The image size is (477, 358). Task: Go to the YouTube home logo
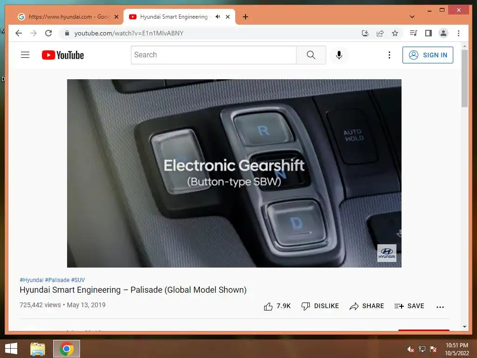(x=63, y=55)
